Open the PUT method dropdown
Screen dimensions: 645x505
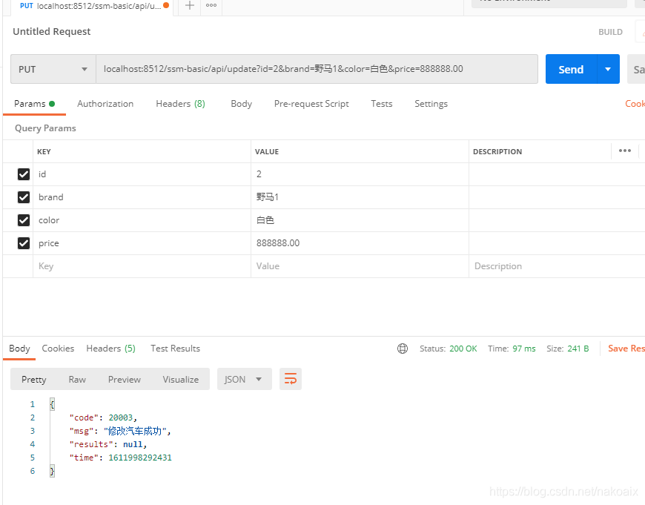pyautogui.click(x=53, y=70)
